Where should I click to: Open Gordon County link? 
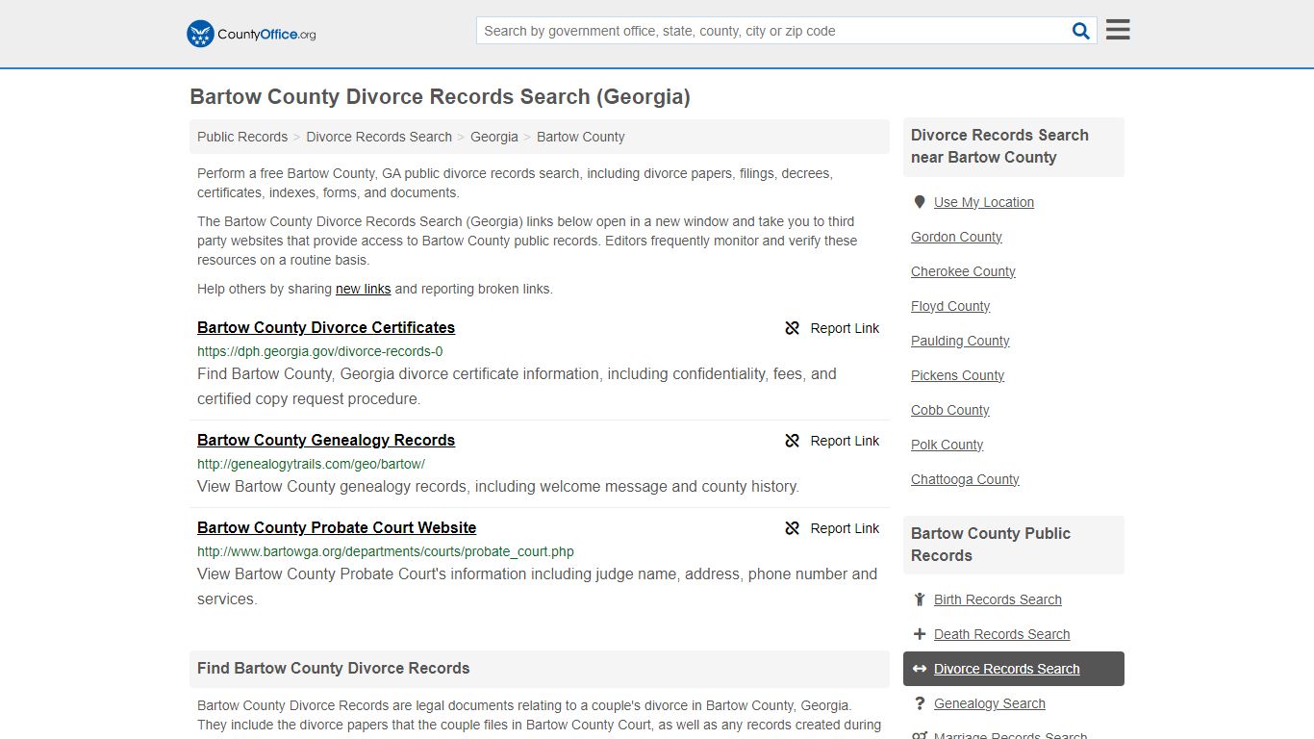pyautogui.click(x=956, y=237)
